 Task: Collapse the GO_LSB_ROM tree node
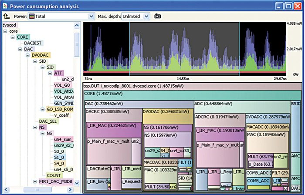(42, 109)
